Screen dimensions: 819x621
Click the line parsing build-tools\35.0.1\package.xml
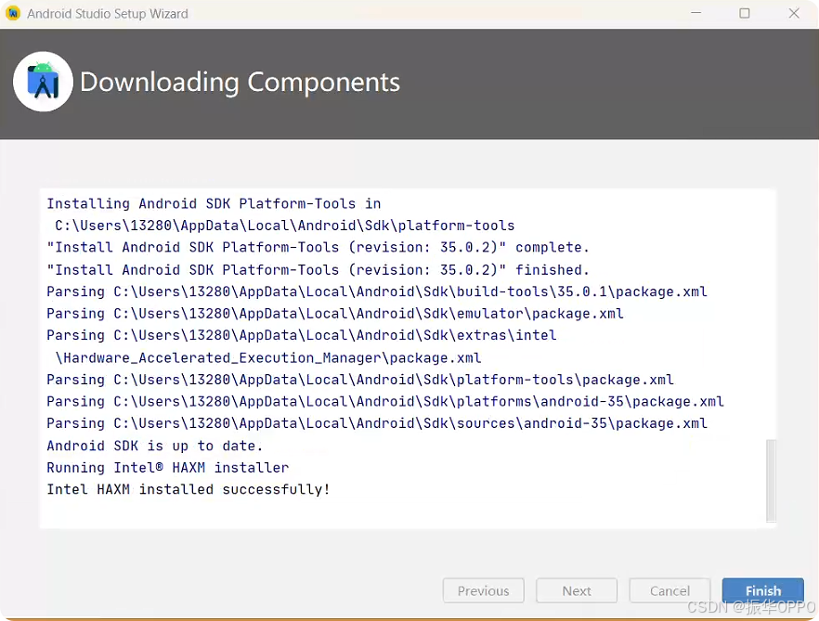click(x=377, y=291)
